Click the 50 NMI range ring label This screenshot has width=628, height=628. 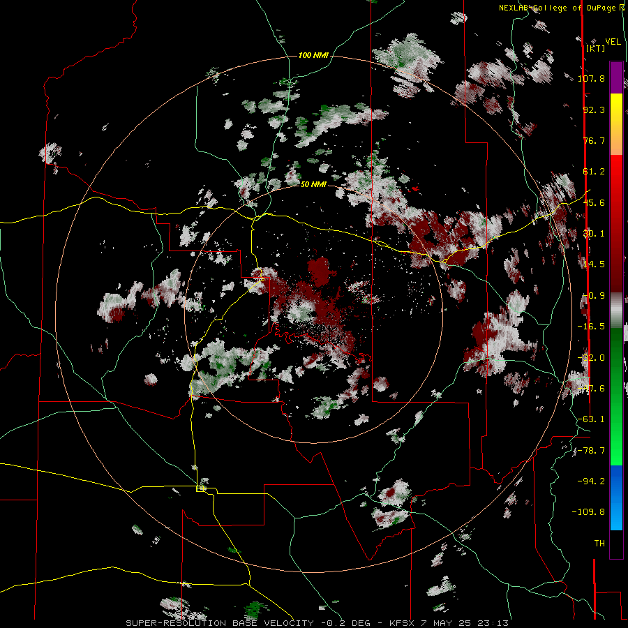coord(313,185)
